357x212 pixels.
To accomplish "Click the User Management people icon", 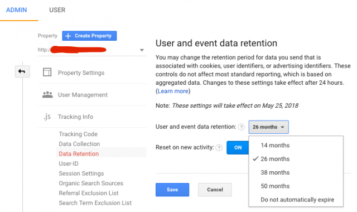I will pos(47,94).
